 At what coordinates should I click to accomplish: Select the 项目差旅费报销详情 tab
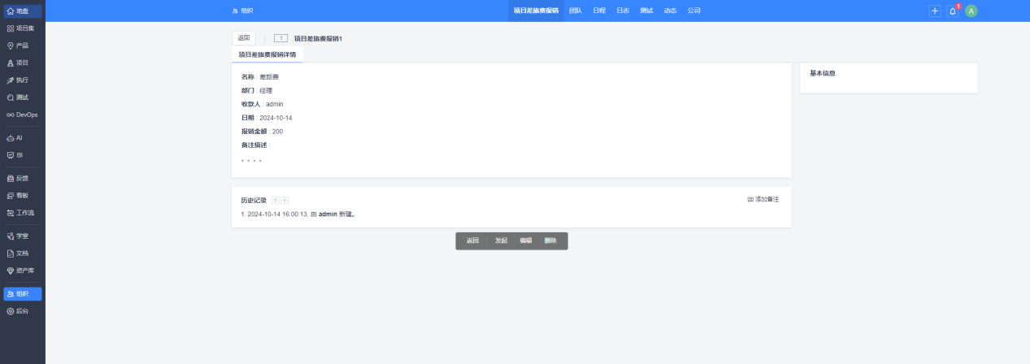pos(267,54)
